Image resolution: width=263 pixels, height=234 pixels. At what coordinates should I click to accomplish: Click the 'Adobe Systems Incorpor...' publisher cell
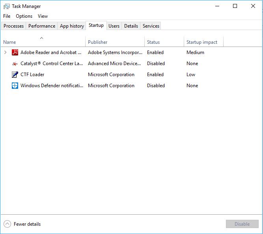coord(115,52)
